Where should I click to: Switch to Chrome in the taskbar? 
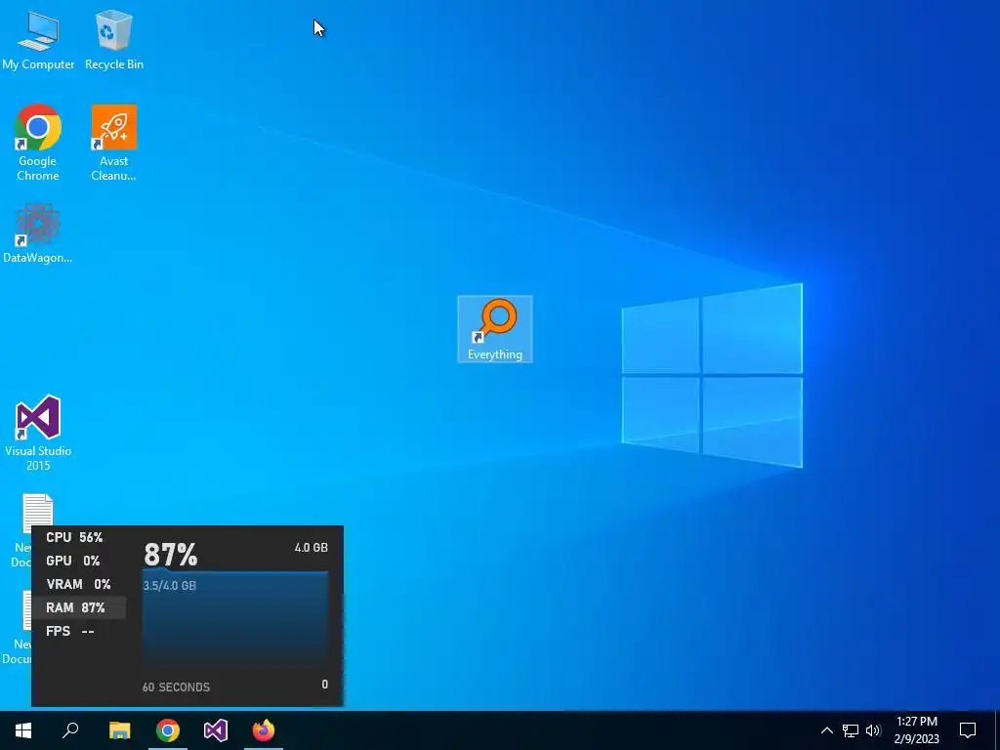click(168, 730)
